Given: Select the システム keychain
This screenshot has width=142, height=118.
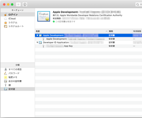Looking at the screenshot, I should point(18,22).
